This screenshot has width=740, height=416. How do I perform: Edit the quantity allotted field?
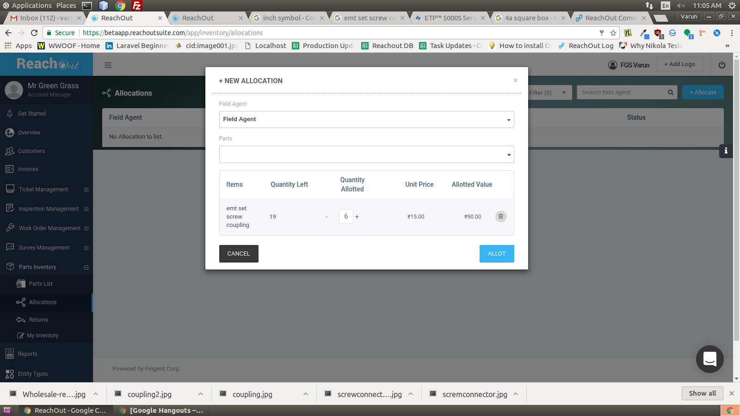coord(346,216)
